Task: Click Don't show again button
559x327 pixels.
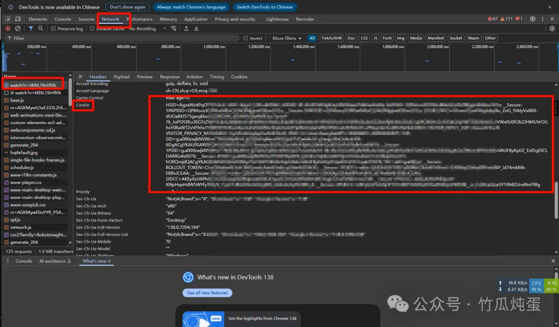Action: click(x=127, y=7)
